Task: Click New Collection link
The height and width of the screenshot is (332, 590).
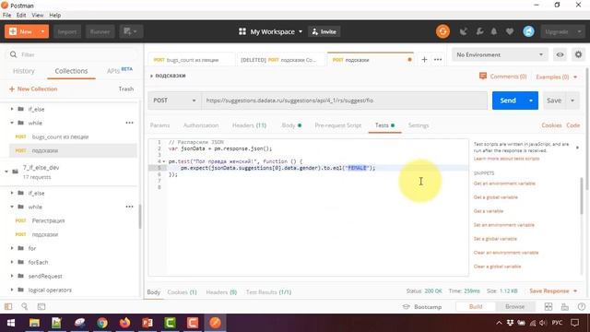Action: [x=33, y=89]
